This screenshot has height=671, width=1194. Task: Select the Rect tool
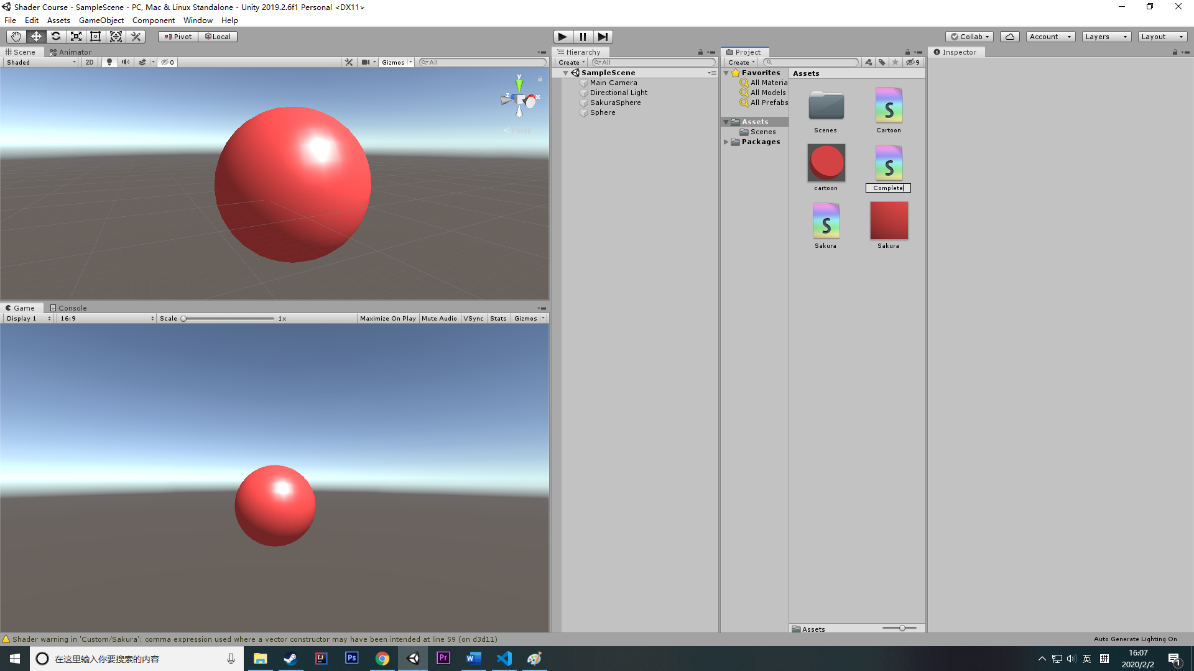[96, 37]
